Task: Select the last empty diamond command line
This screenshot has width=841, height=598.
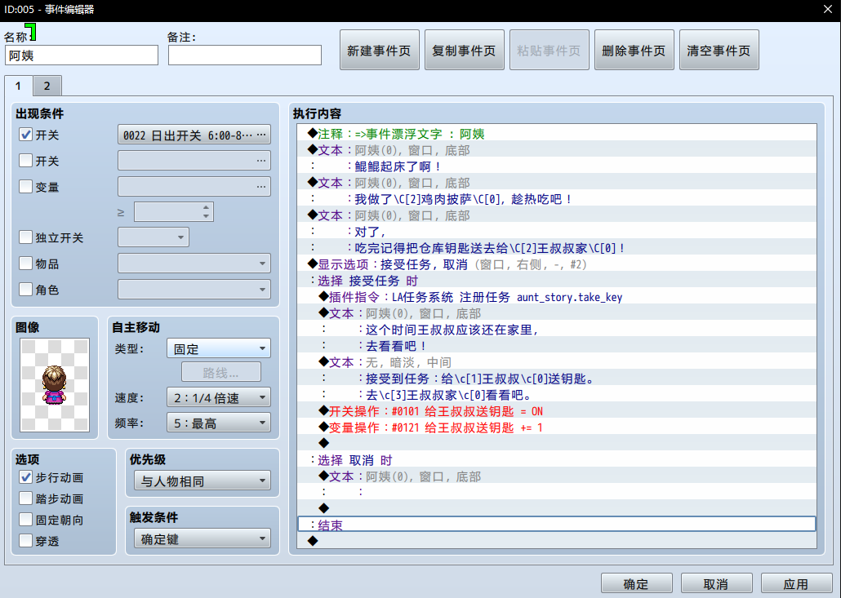Action: tap(557, 541)
